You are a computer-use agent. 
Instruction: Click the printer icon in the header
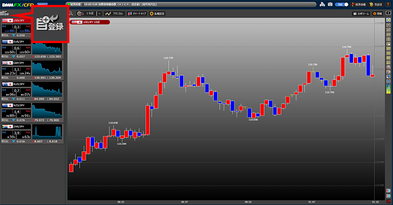(323, 4)
